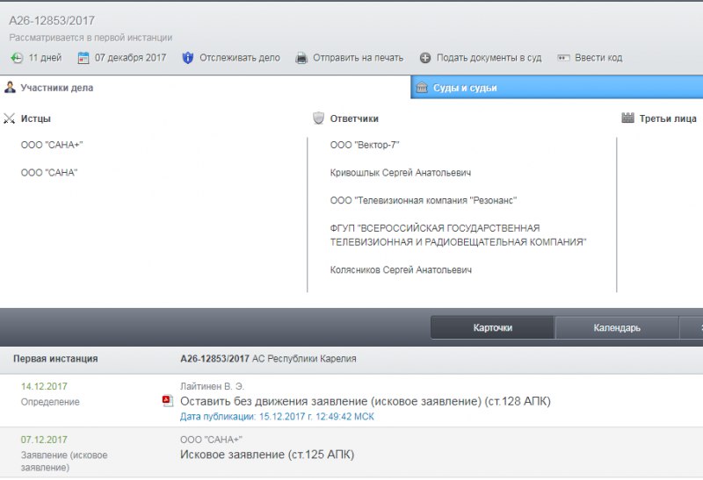Click the printer icon for Отправить на печать

(301, 58)
